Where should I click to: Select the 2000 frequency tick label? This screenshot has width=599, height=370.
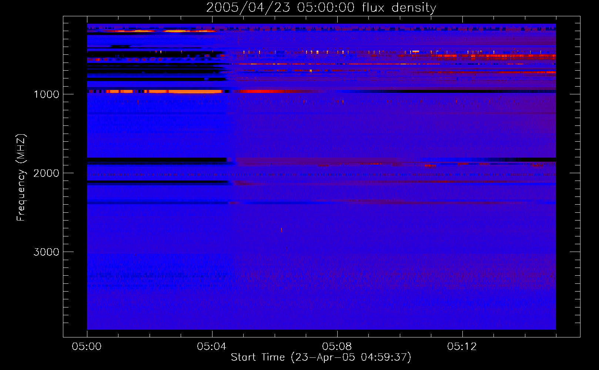click(x=46, y=173)
